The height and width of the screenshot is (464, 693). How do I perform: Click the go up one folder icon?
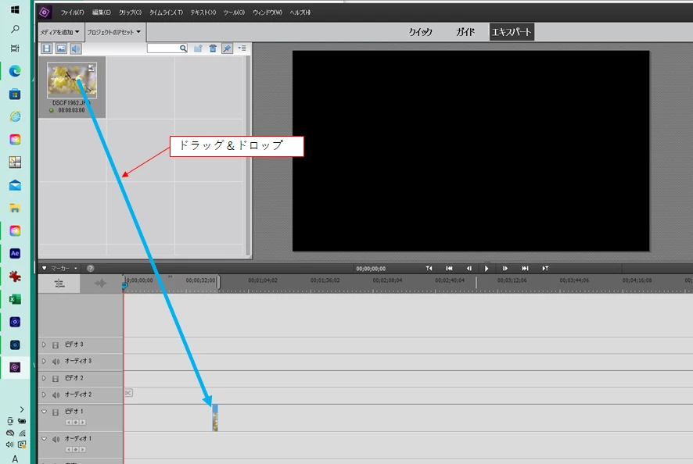[198, 48]
